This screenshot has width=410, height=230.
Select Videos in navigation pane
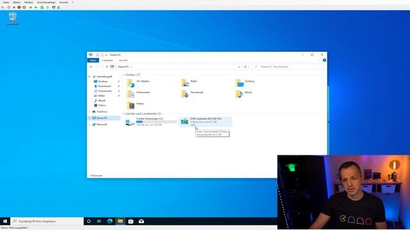click(102, 105)
